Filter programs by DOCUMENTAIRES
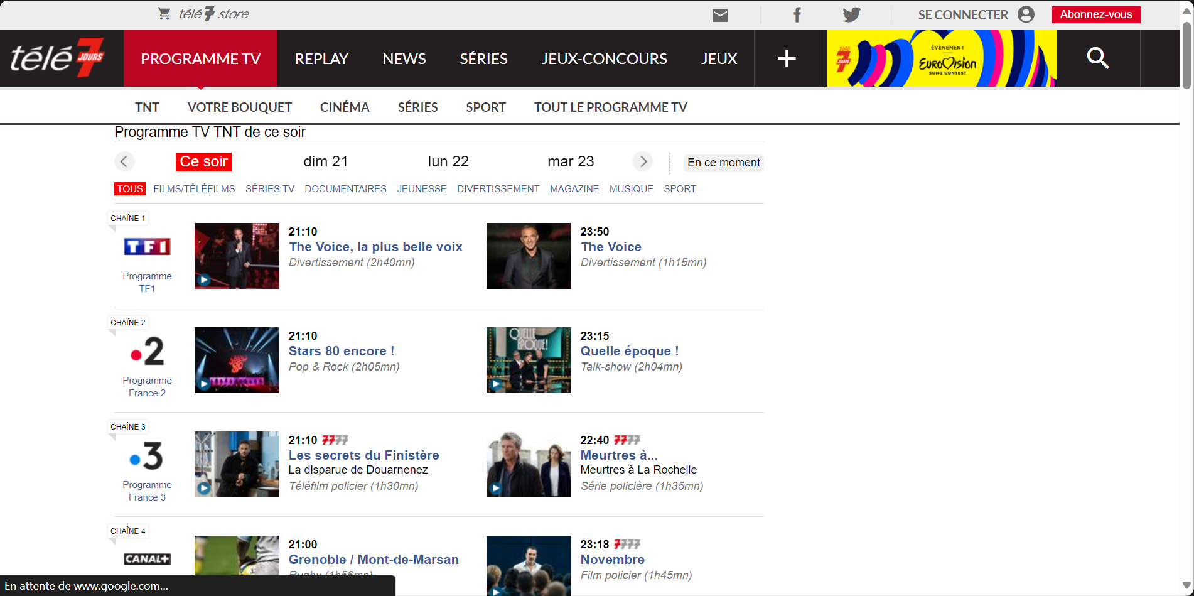 pyautogui.click(x=345, y=189)
